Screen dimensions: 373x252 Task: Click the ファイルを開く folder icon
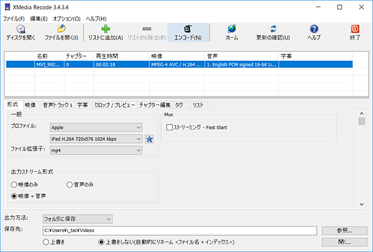[61, 29]
